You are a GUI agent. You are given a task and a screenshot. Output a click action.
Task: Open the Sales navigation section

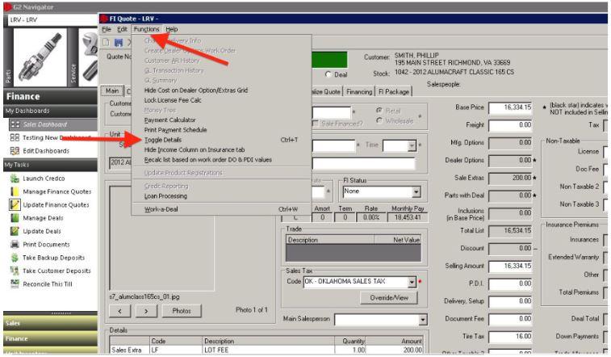coord(50,323)
